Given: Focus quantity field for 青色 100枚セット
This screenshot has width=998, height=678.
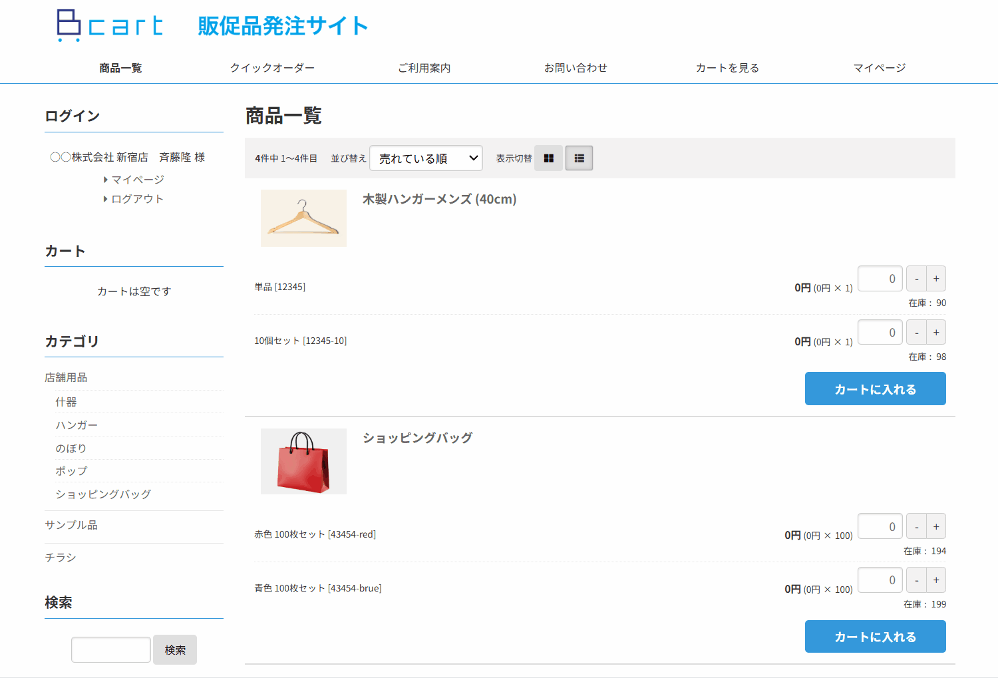Looking at the screenshot, I should 880,580.
